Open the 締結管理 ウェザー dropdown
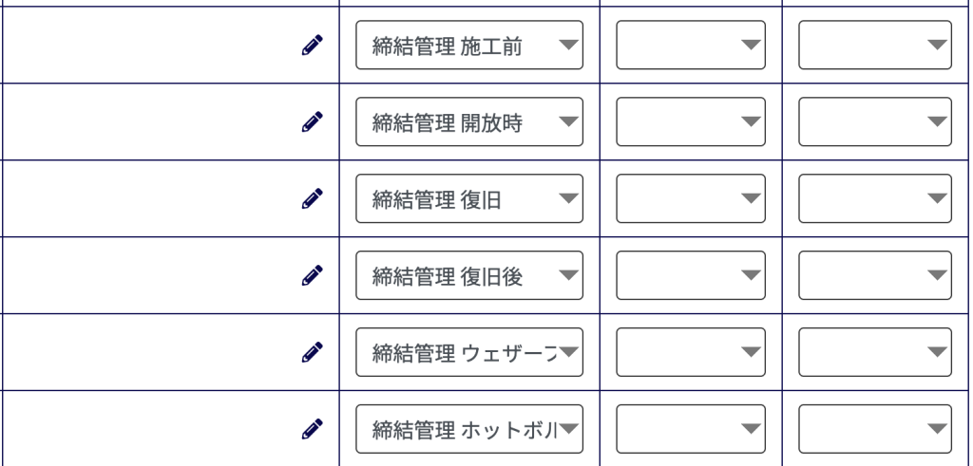Viewport: 973px width, 466px height. pos(469,353)
